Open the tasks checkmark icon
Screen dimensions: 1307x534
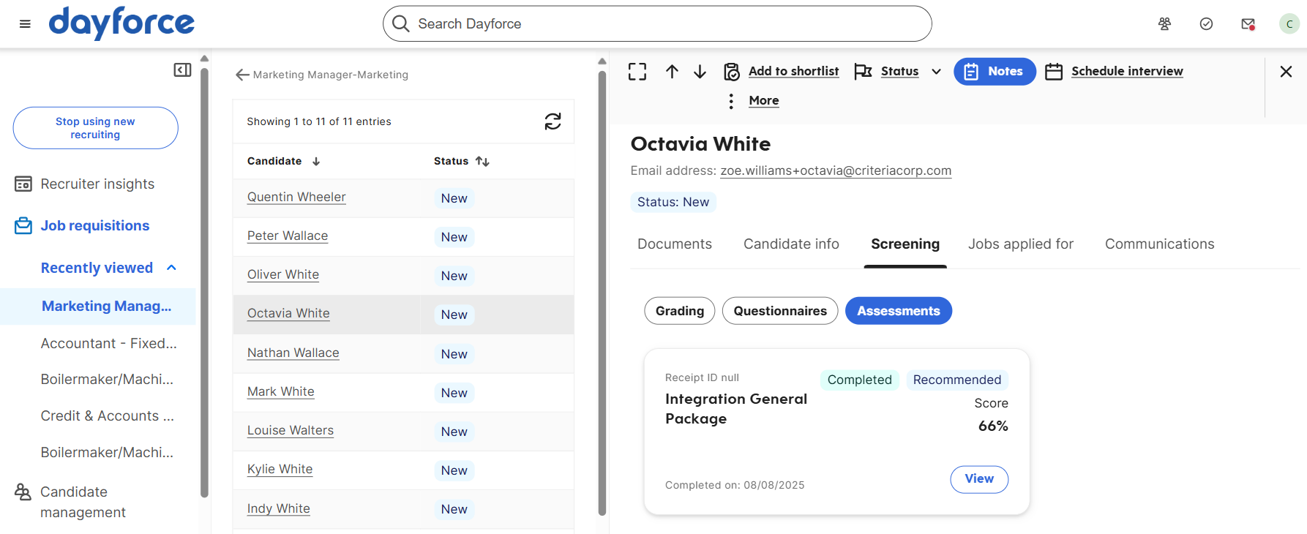click(x=1206, y=24)
